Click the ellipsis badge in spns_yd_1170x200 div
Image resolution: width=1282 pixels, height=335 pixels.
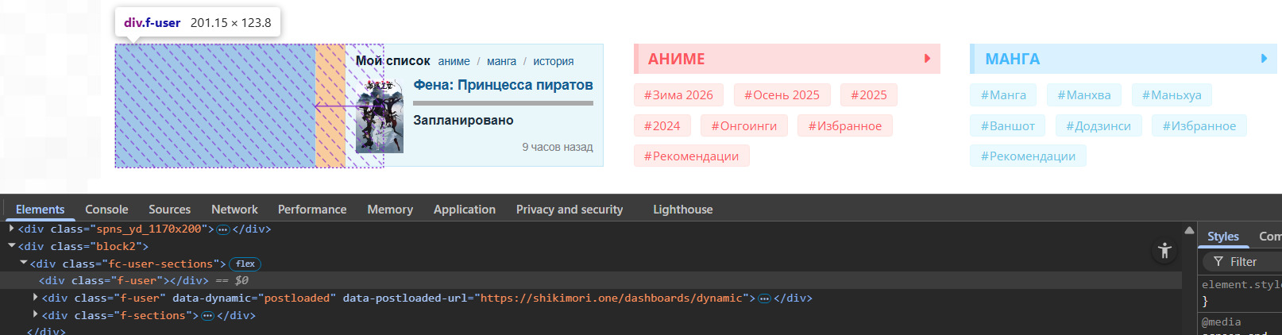coord(223,229)
